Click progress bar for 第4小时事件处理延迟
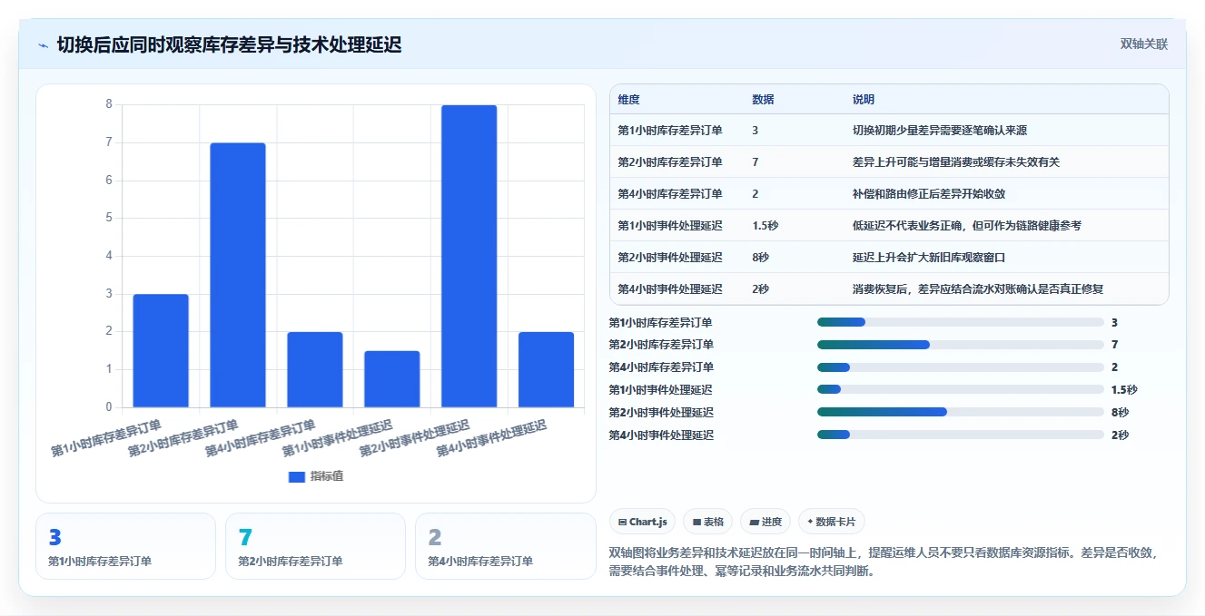Screen dimensions: 1205x616 pyautogui.click(x=961, y=435)
